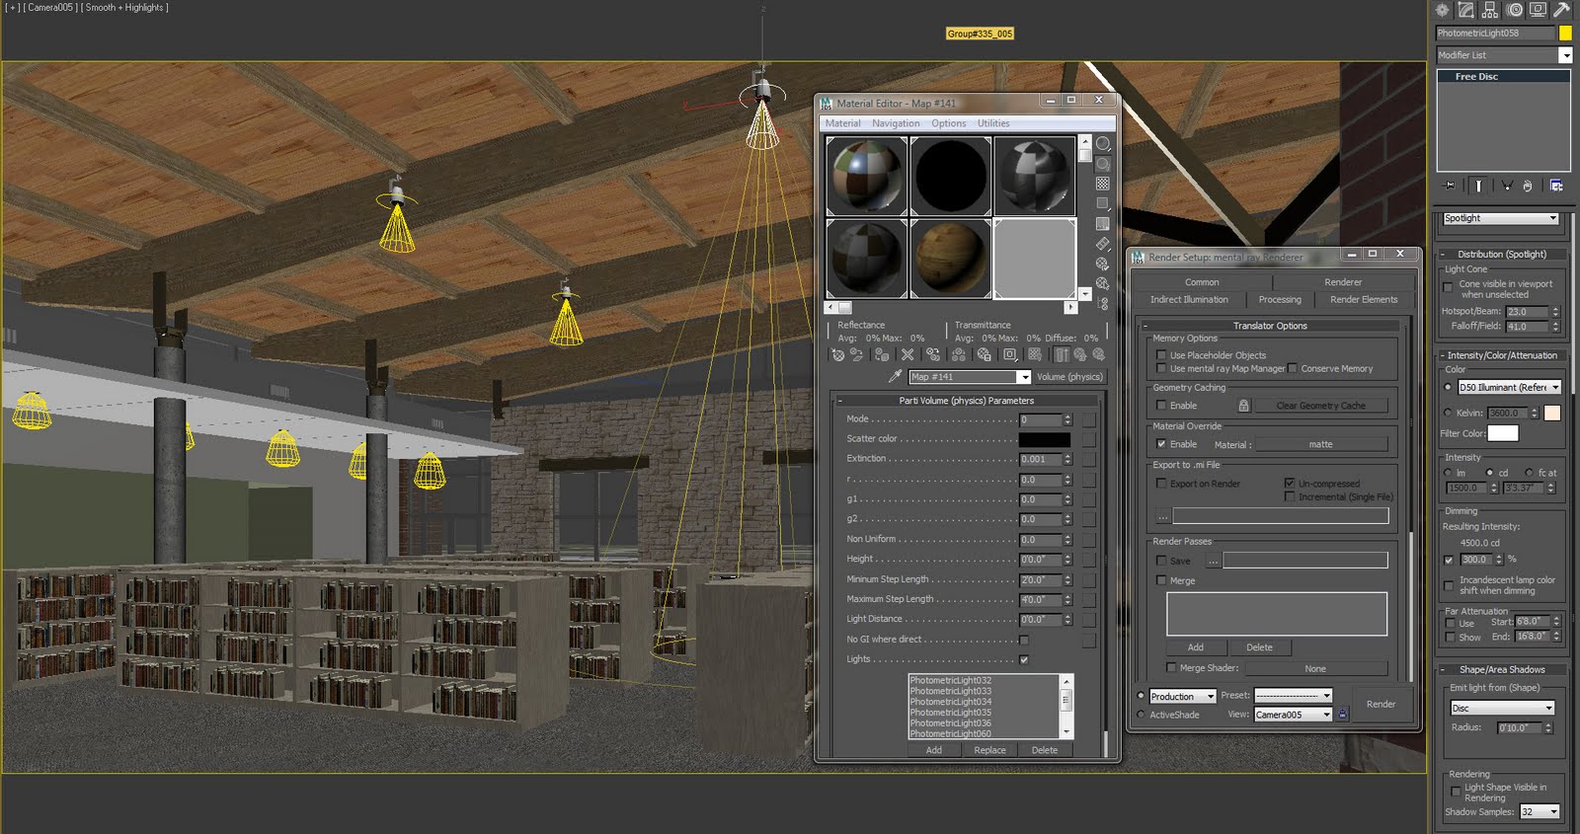This screenshot has width=1580, height=834.
Task: Open the Motion panel tab
Action: click(1514, 10)
